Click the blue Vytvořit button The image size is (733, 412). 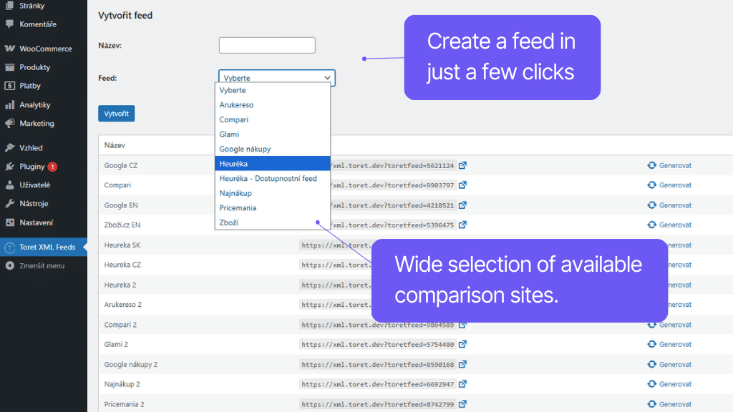(117, 114)
